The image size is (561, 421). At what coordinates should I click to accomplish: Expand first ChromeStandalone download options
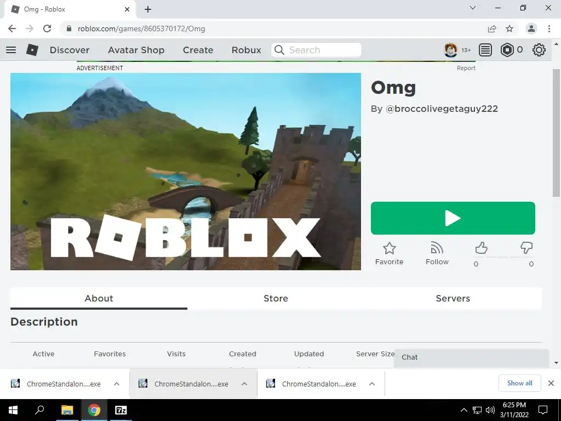coord(117,384)
